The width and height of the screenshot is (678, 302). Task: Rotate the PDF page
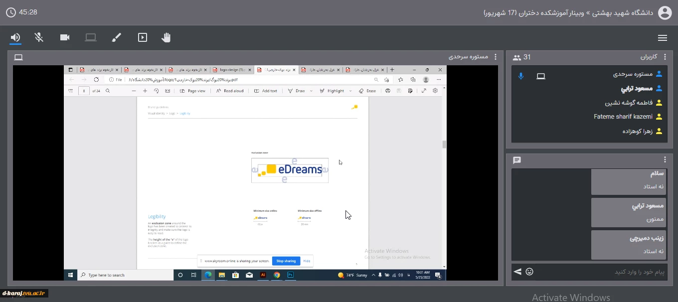pyautogui.click(x=156, y=91)
